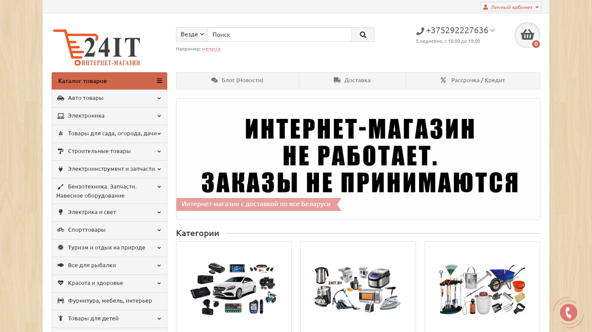Click the percent icon in Рассрочка / Кредит
592x332 pixels.
pyautogui.click(x=443, y=80)
